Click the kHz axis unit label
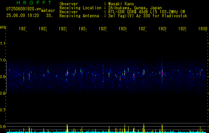 (x=3, y=27)
